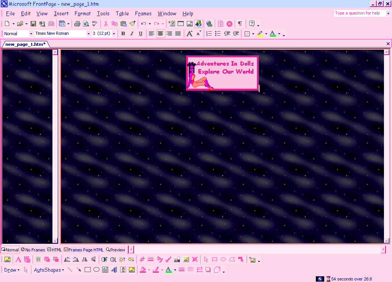Open the Frames menu
The width and height of the screenshot is (392, 282).
pyautogui.click(x=143, y=13)
